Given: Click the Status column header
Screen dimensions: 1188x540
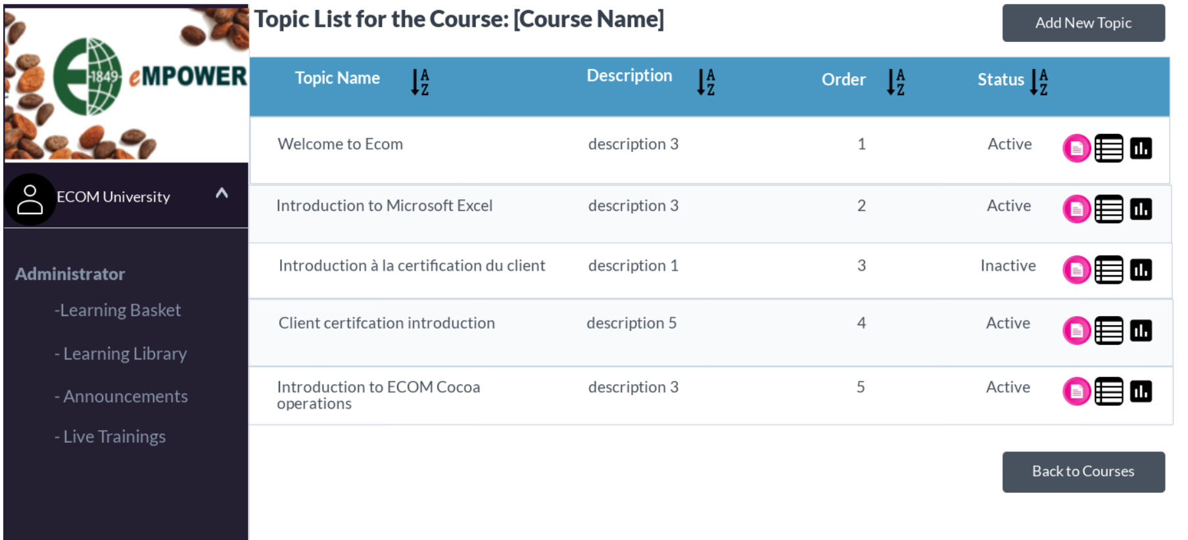Looking at the screenshot, I should [1001, 79].
